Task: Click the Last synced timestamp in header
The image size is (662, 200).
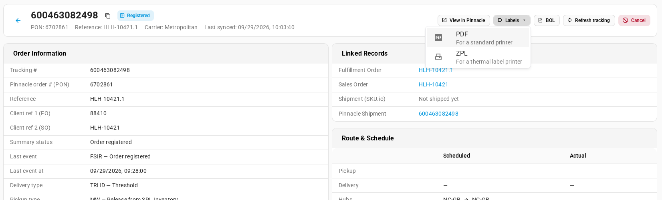Action: coord(249,27)
